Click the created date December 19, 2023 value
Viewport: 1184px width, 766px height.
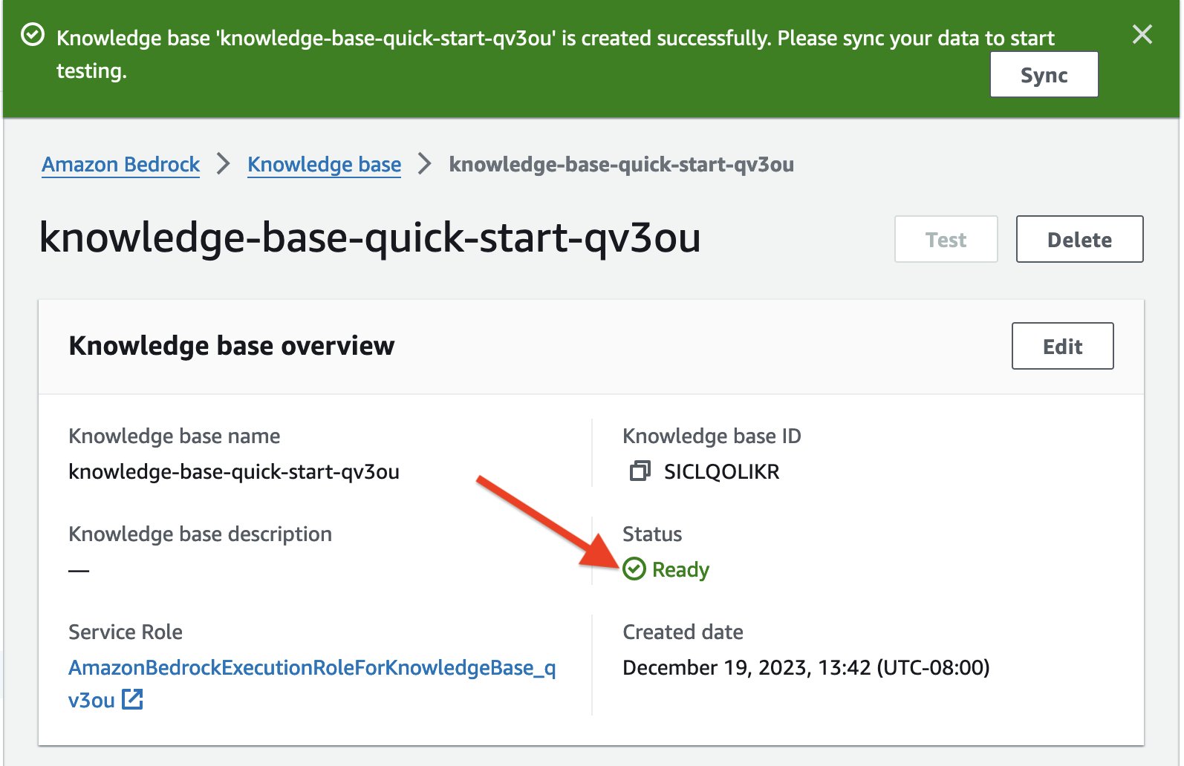806,667
